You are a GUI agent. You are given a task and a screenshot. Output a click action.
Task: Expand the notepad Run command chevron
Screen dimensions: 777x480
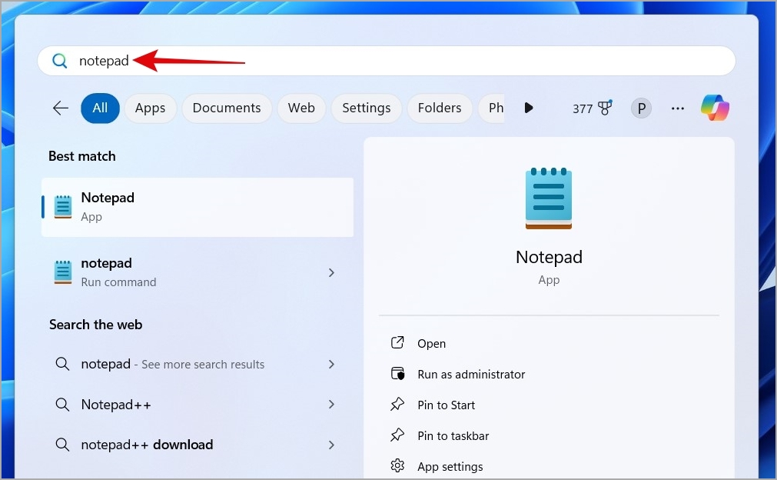331,272
